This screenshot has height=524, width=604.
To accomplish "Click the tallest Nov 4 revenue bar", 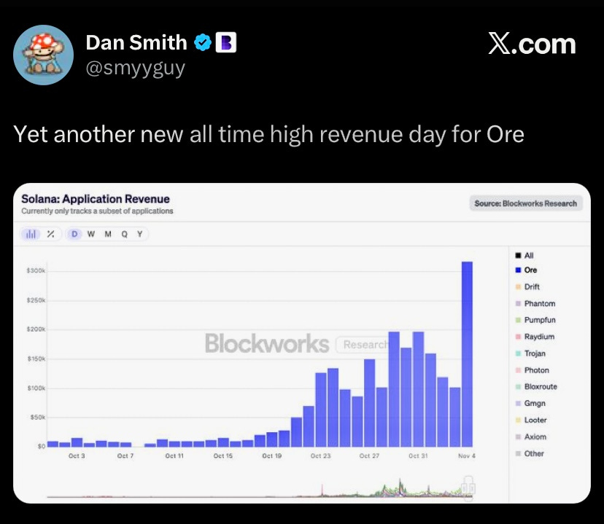I will (x=467, y=354).
